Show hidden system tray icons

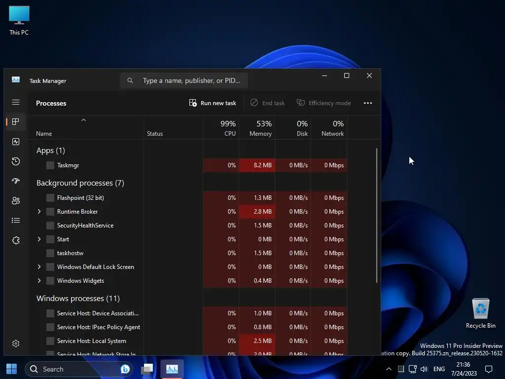click(389, 369)
